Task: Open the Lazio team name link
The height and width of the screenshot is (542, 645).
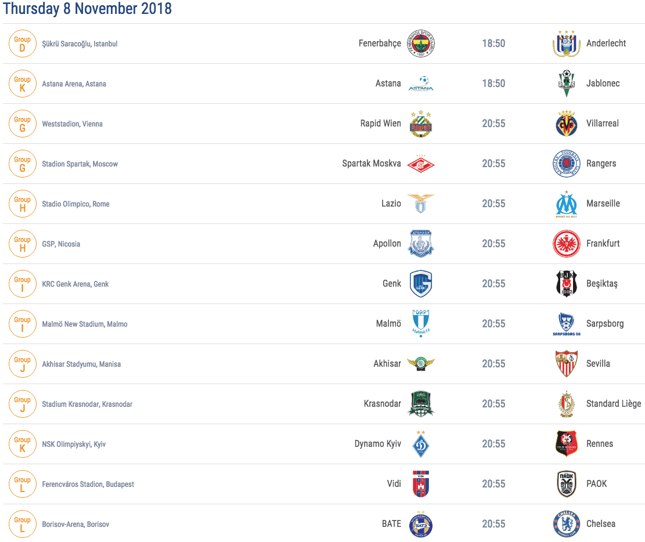Action: 391,203
